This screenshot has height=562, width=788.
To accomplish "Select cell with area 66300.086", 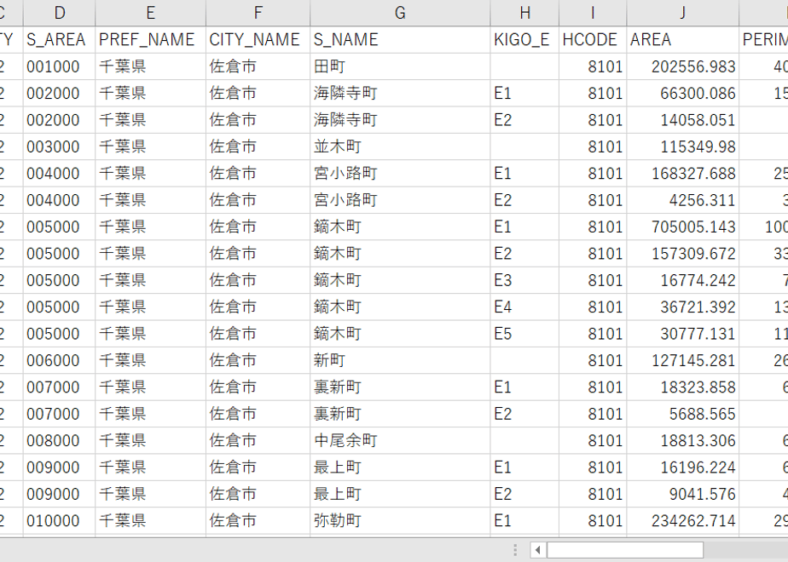I will pos(683,93).
